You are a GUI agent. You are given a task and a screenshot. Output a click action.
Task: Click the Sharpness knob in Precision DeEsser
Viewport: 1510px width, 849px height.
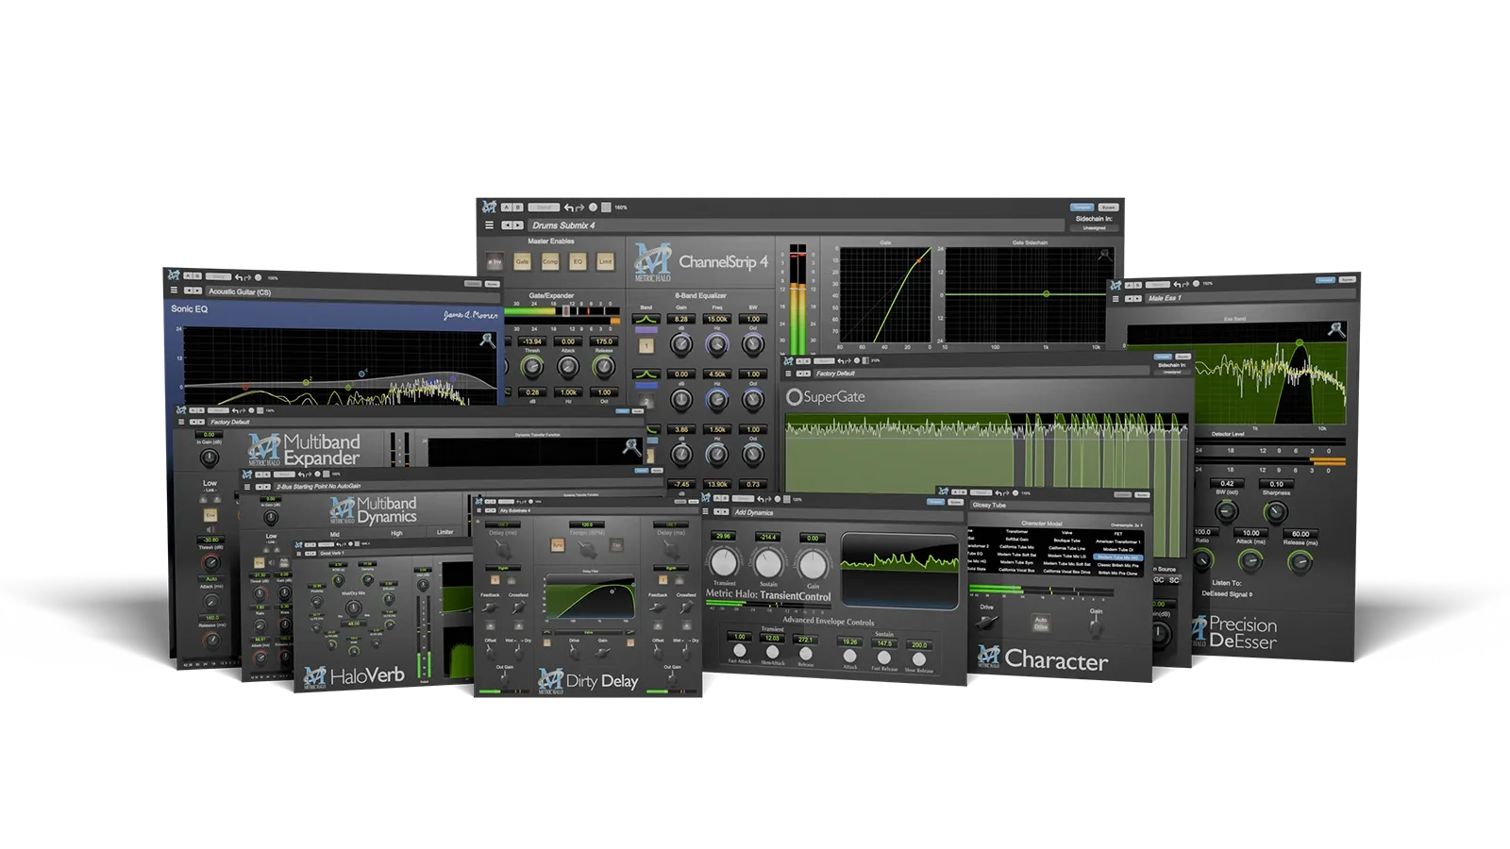[1276, 512]
